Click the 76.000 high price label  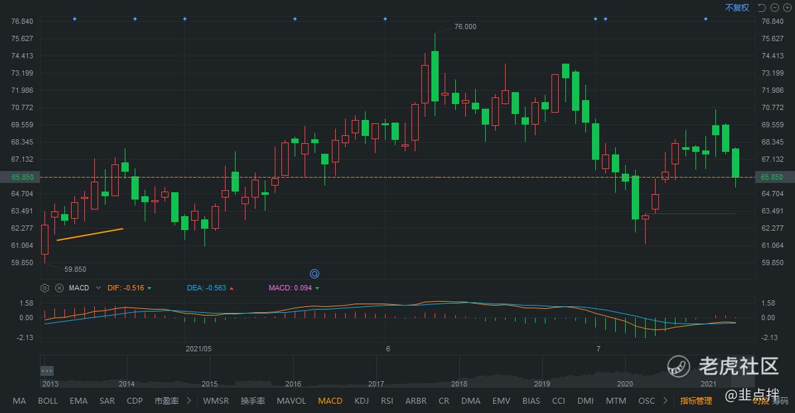pos(465,27)
